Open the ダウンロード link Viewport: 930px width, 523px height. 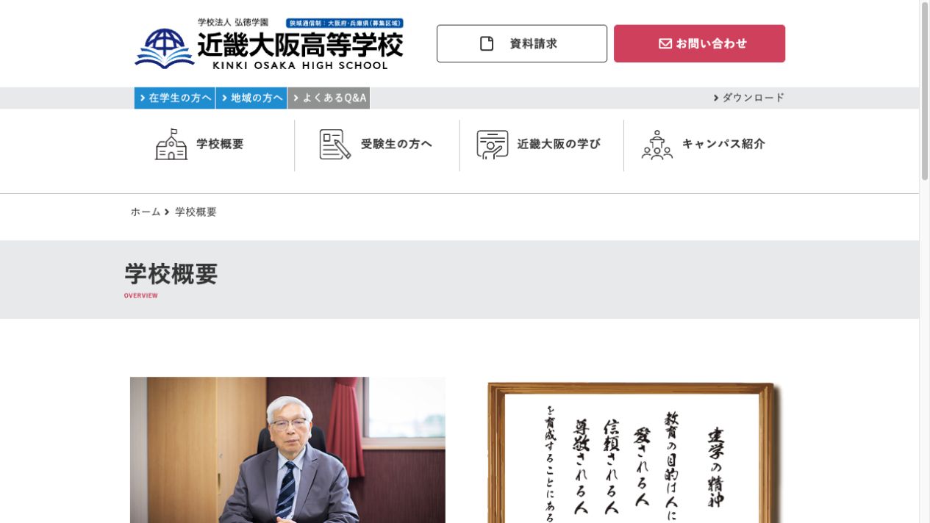click(x=748, y=98)
